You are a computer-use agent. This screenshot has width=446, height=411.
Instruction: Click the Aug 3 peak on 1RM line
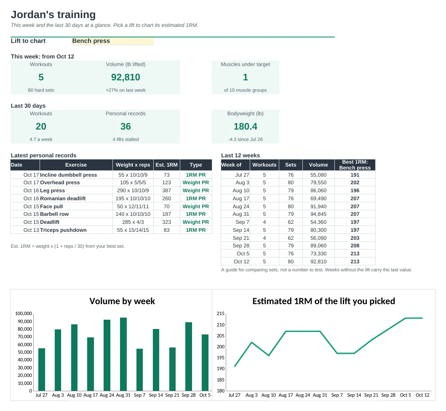(252, 342)
